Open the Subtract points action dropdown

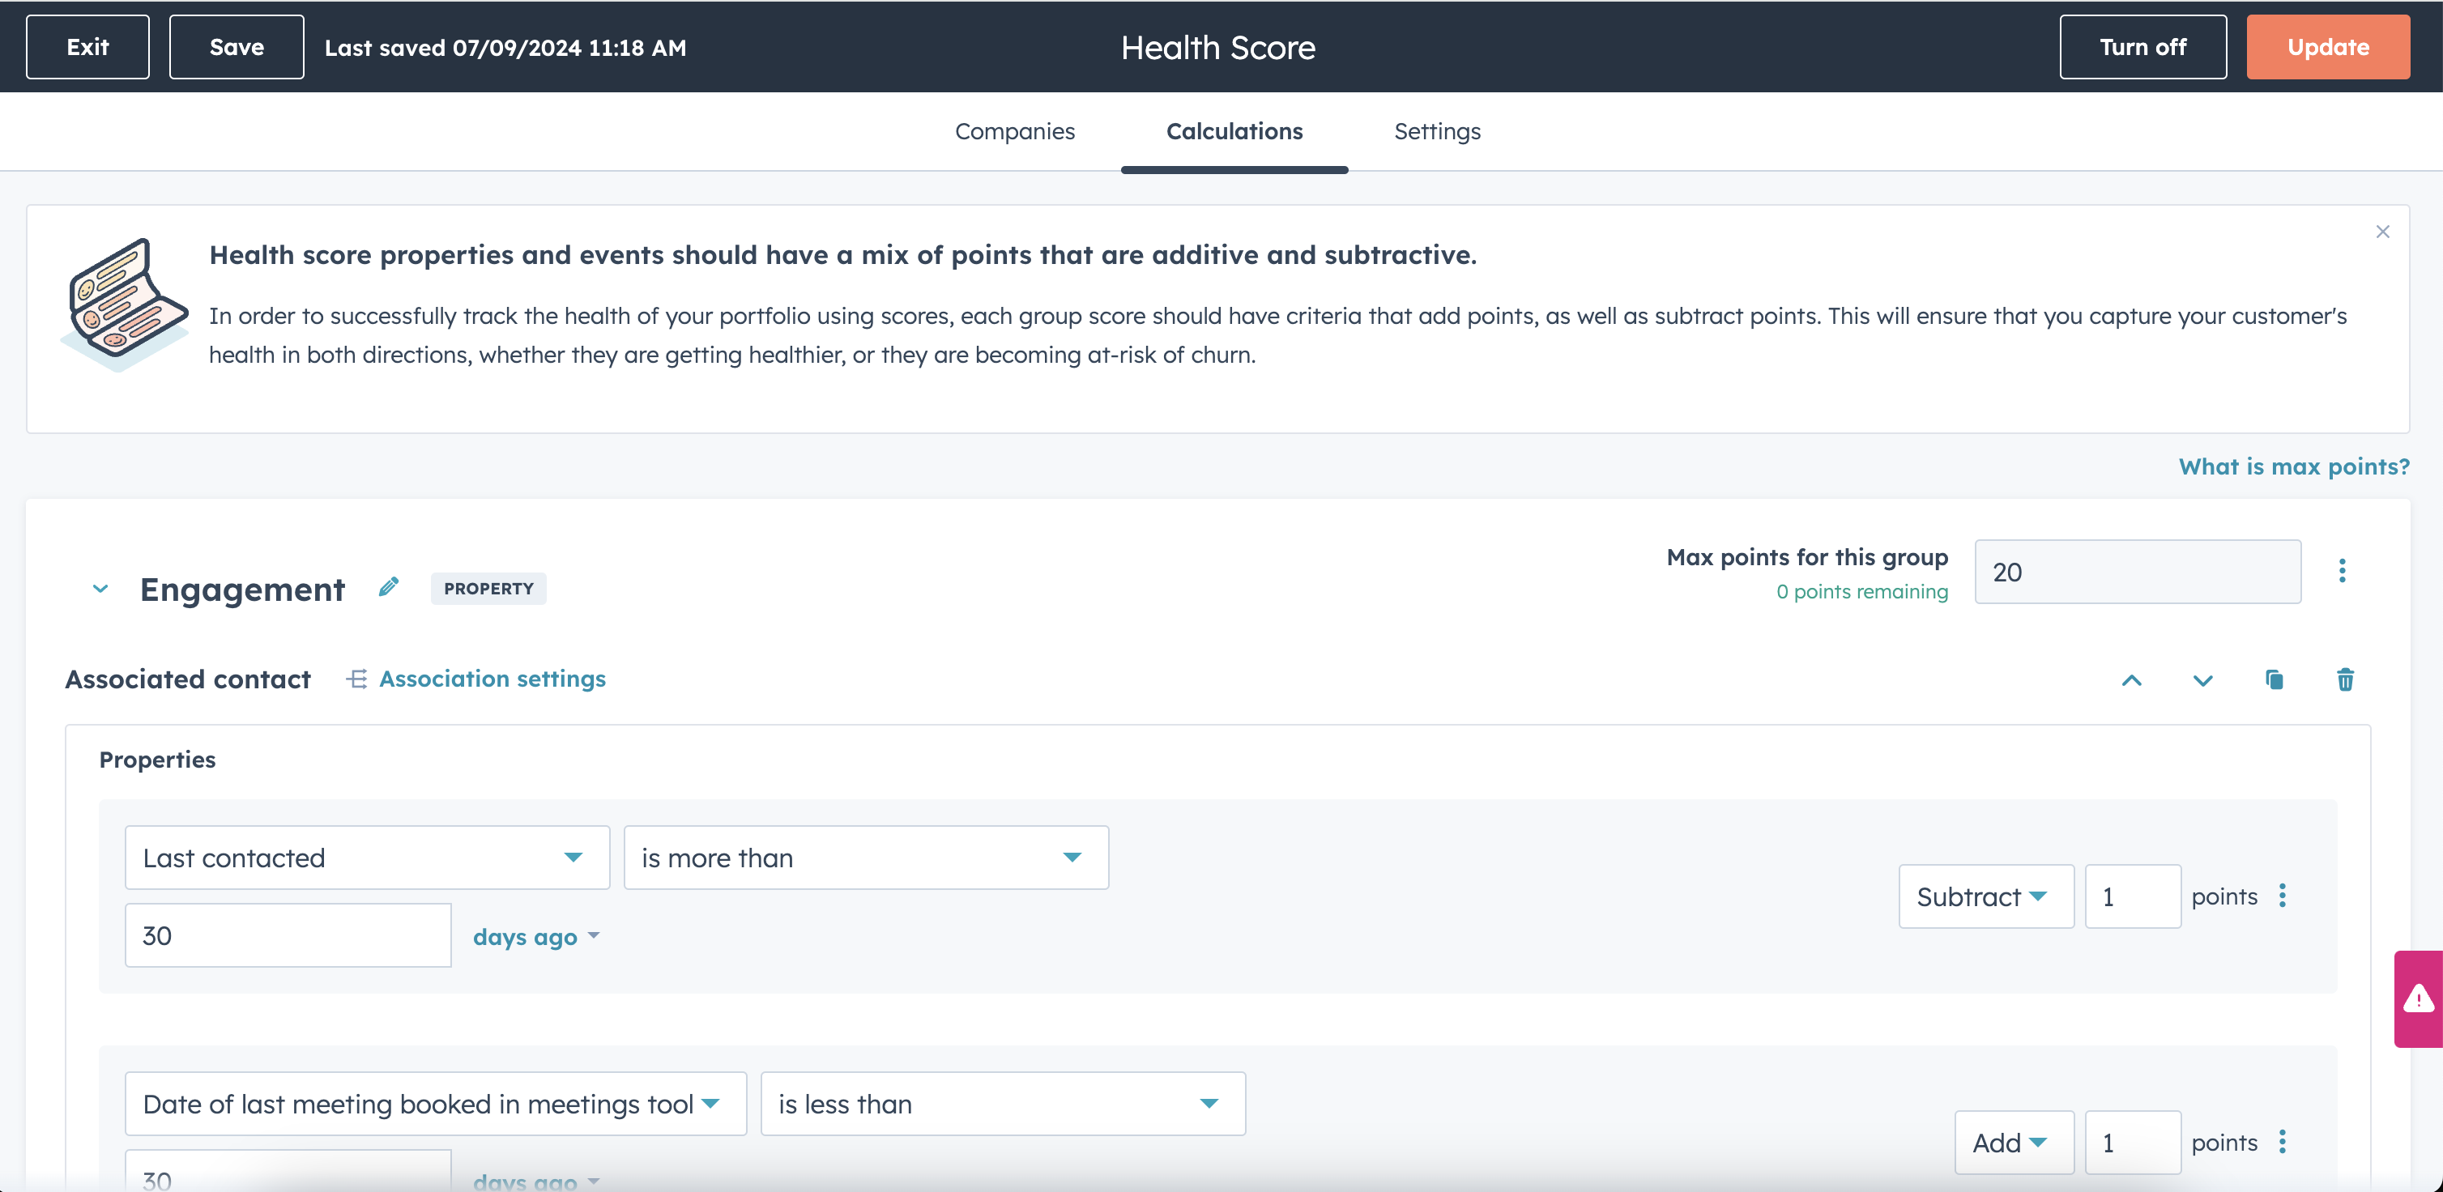[x=1985, y=896]
